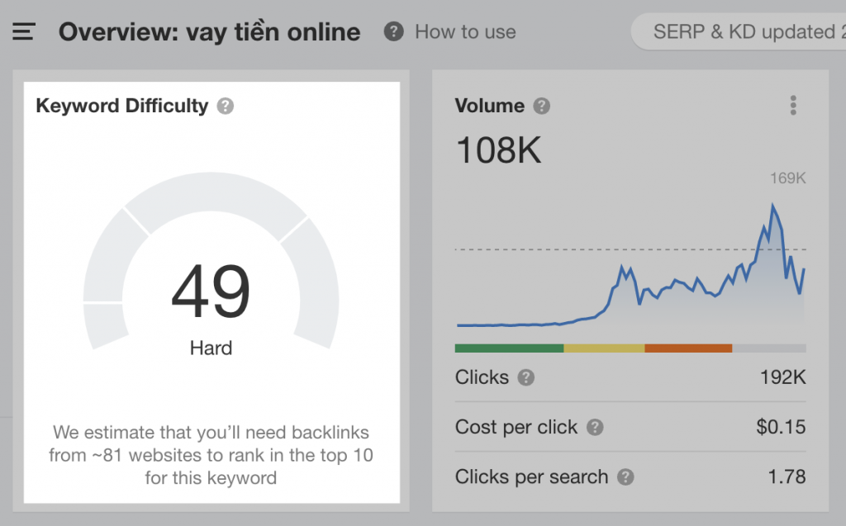This screenshot has width=846, height=526.
Task: Click the Volume help question icon
Action: click(x=542, y=107)
